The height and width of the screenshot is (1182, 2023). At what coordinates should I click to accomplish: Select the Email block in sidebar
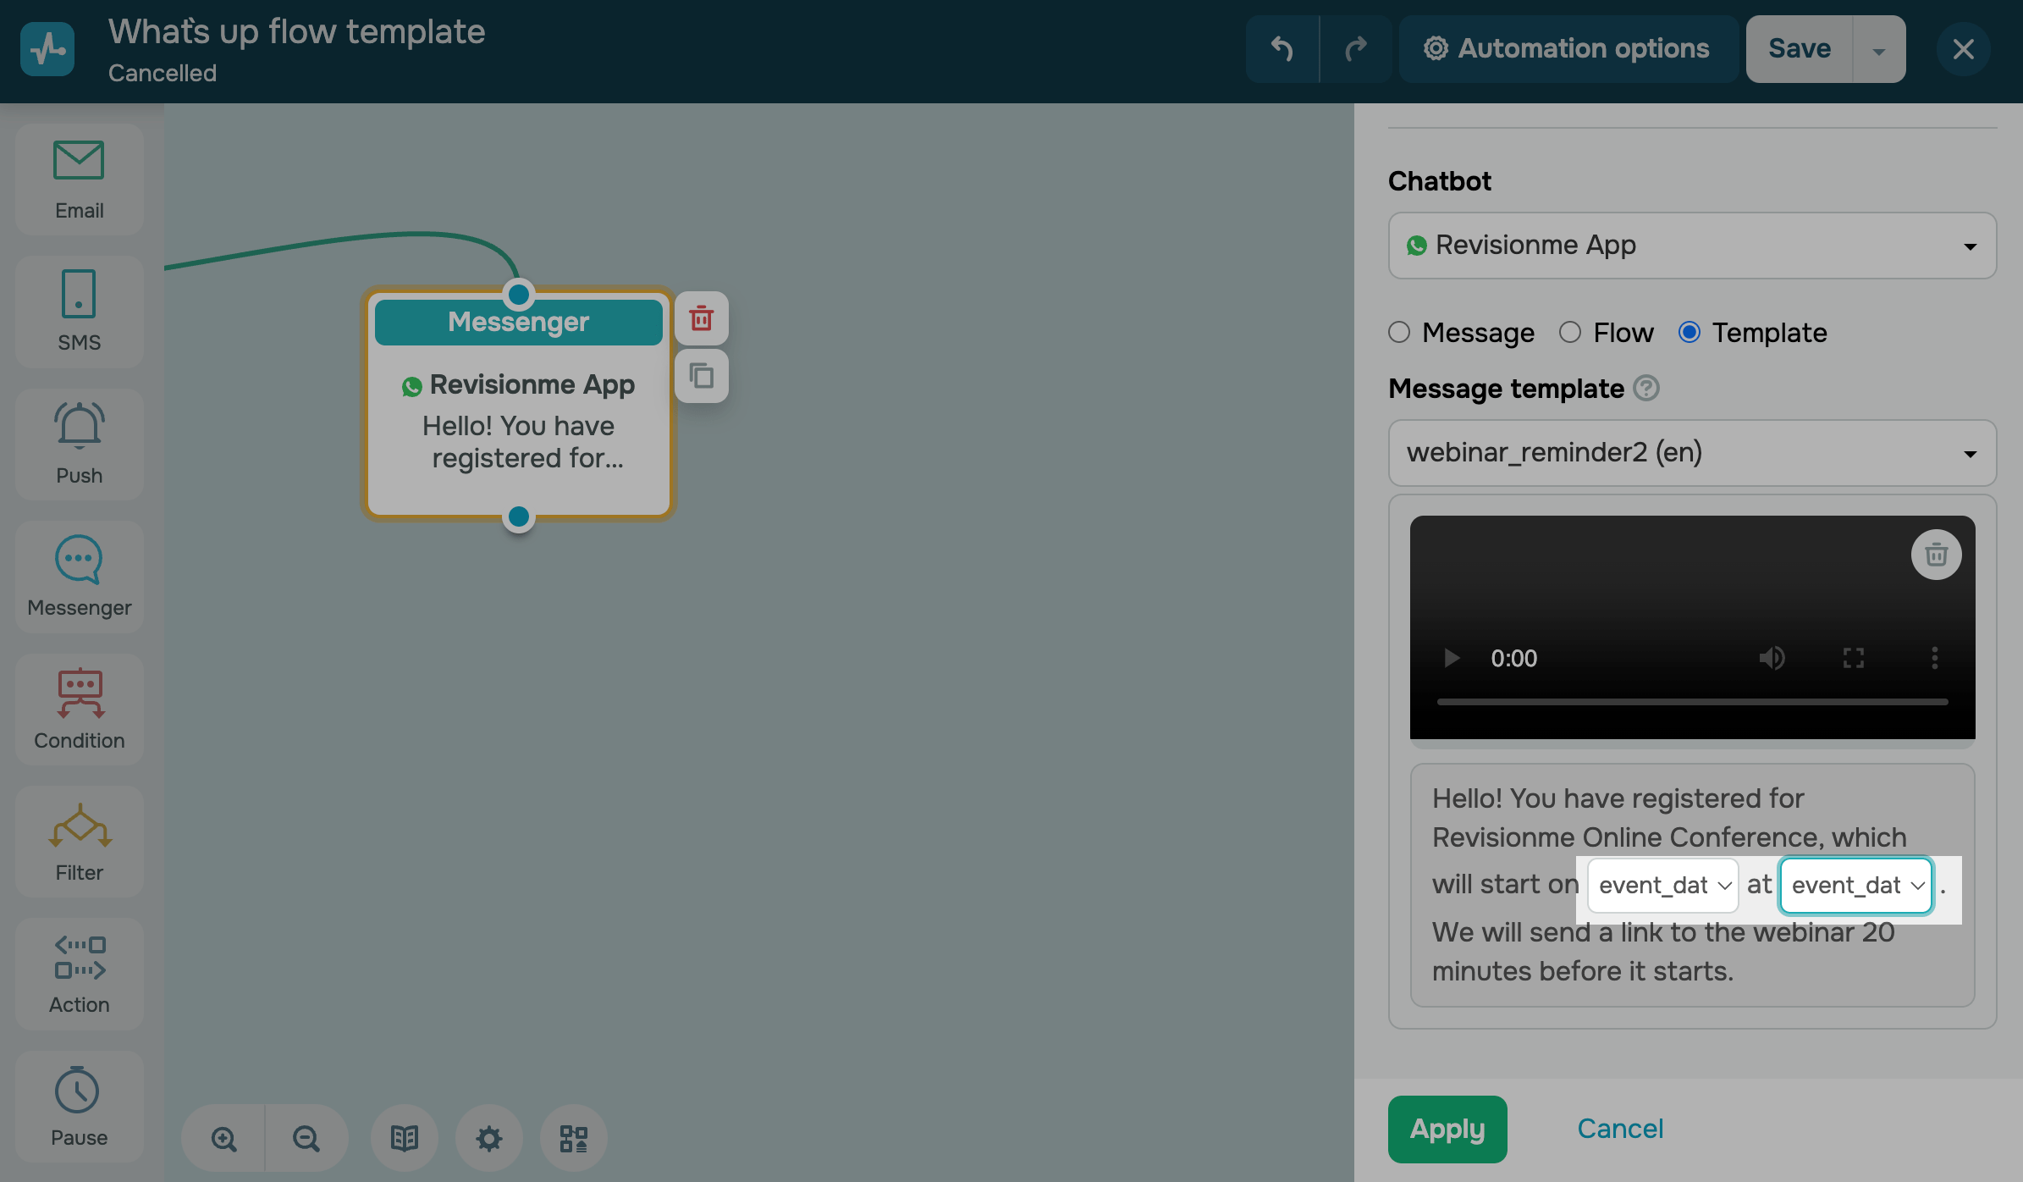pos(79,179)
